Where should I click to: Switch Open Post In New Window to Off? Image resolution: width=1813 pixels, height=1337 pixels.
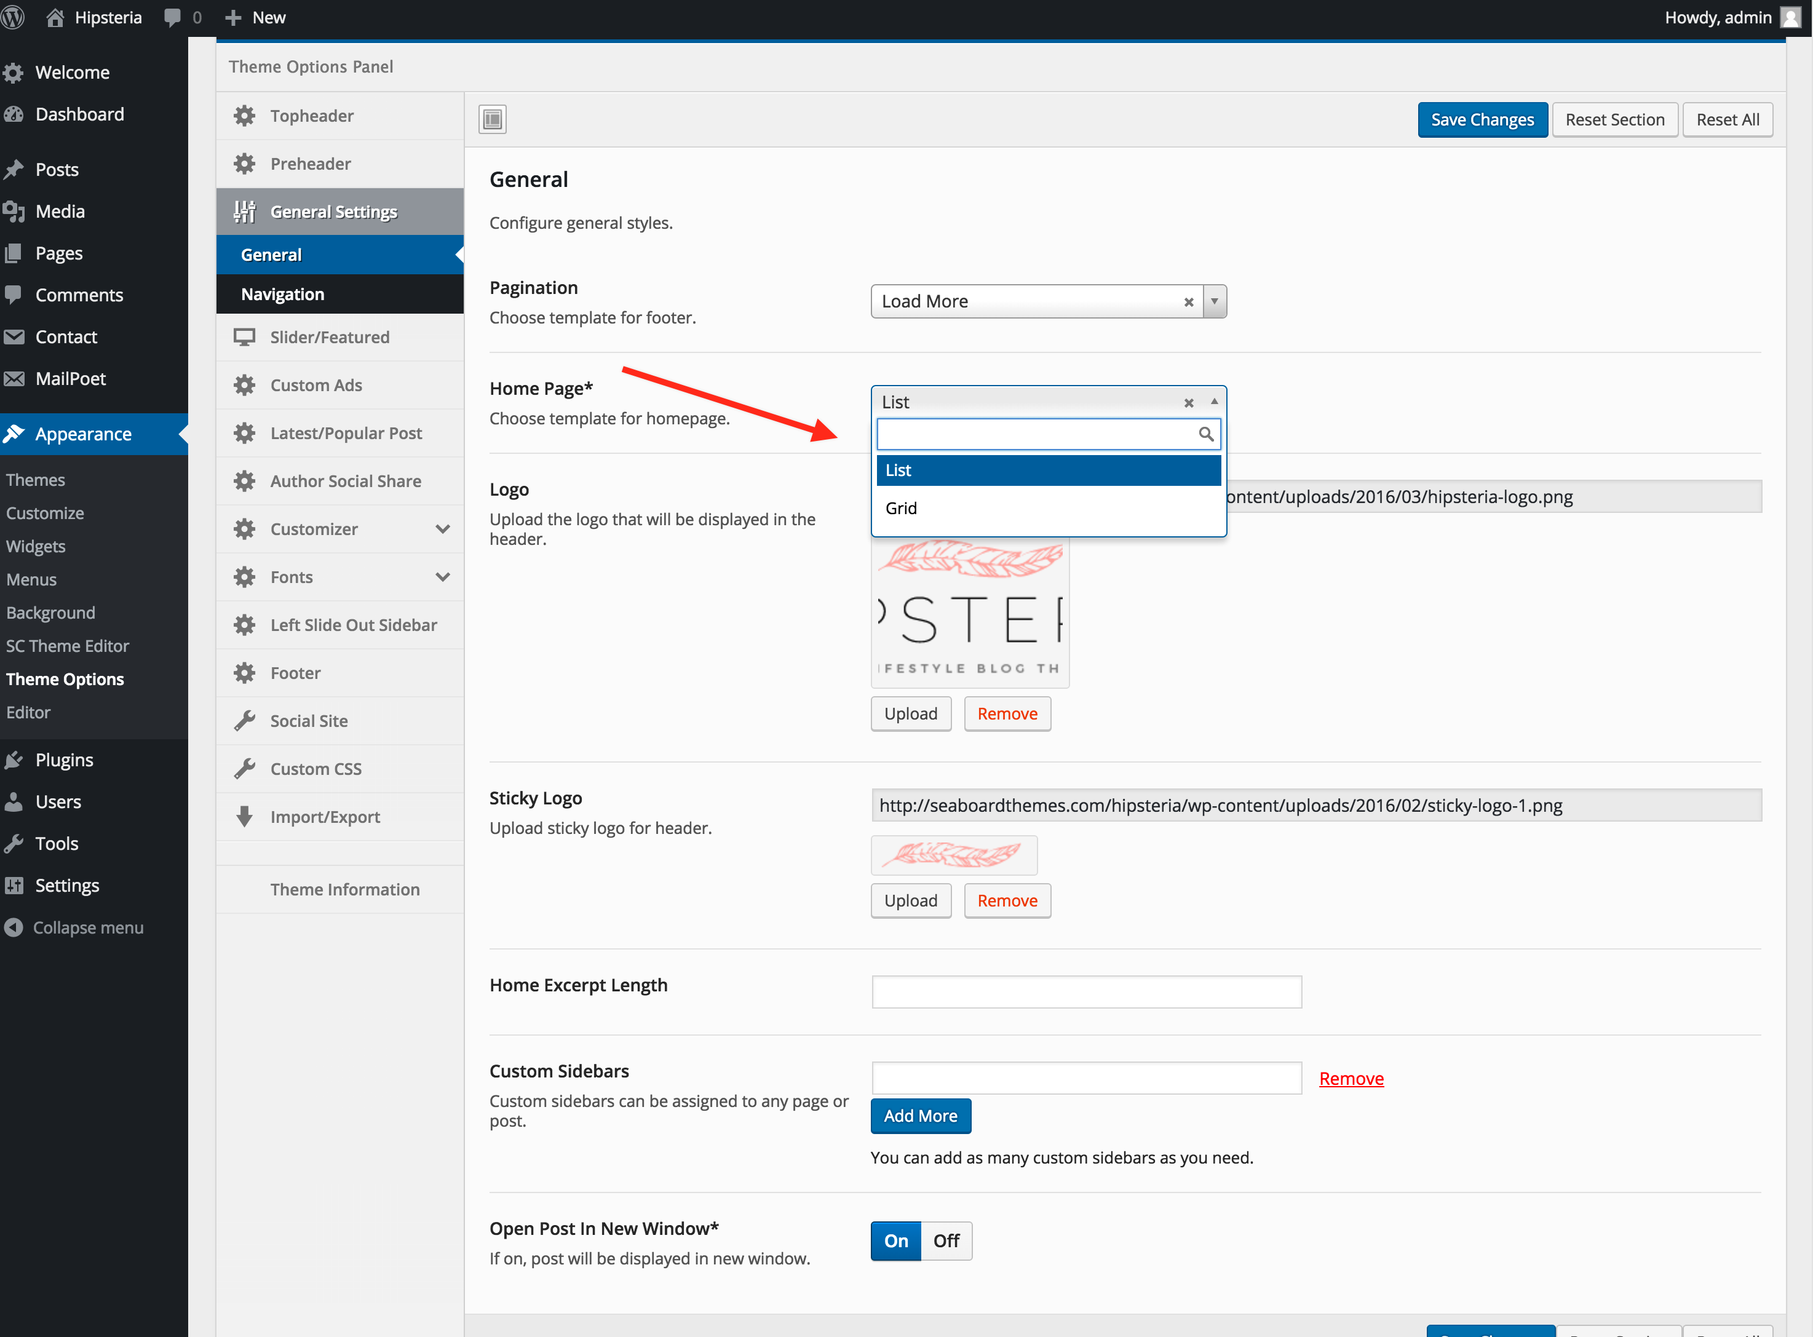pos(946,1240)
